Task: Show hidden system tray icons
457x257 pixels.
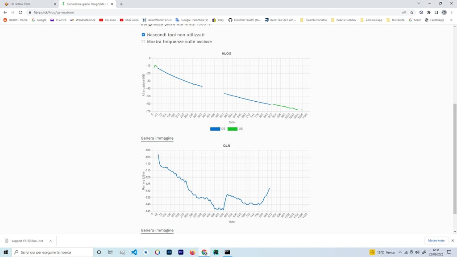Action: point(400,252)
